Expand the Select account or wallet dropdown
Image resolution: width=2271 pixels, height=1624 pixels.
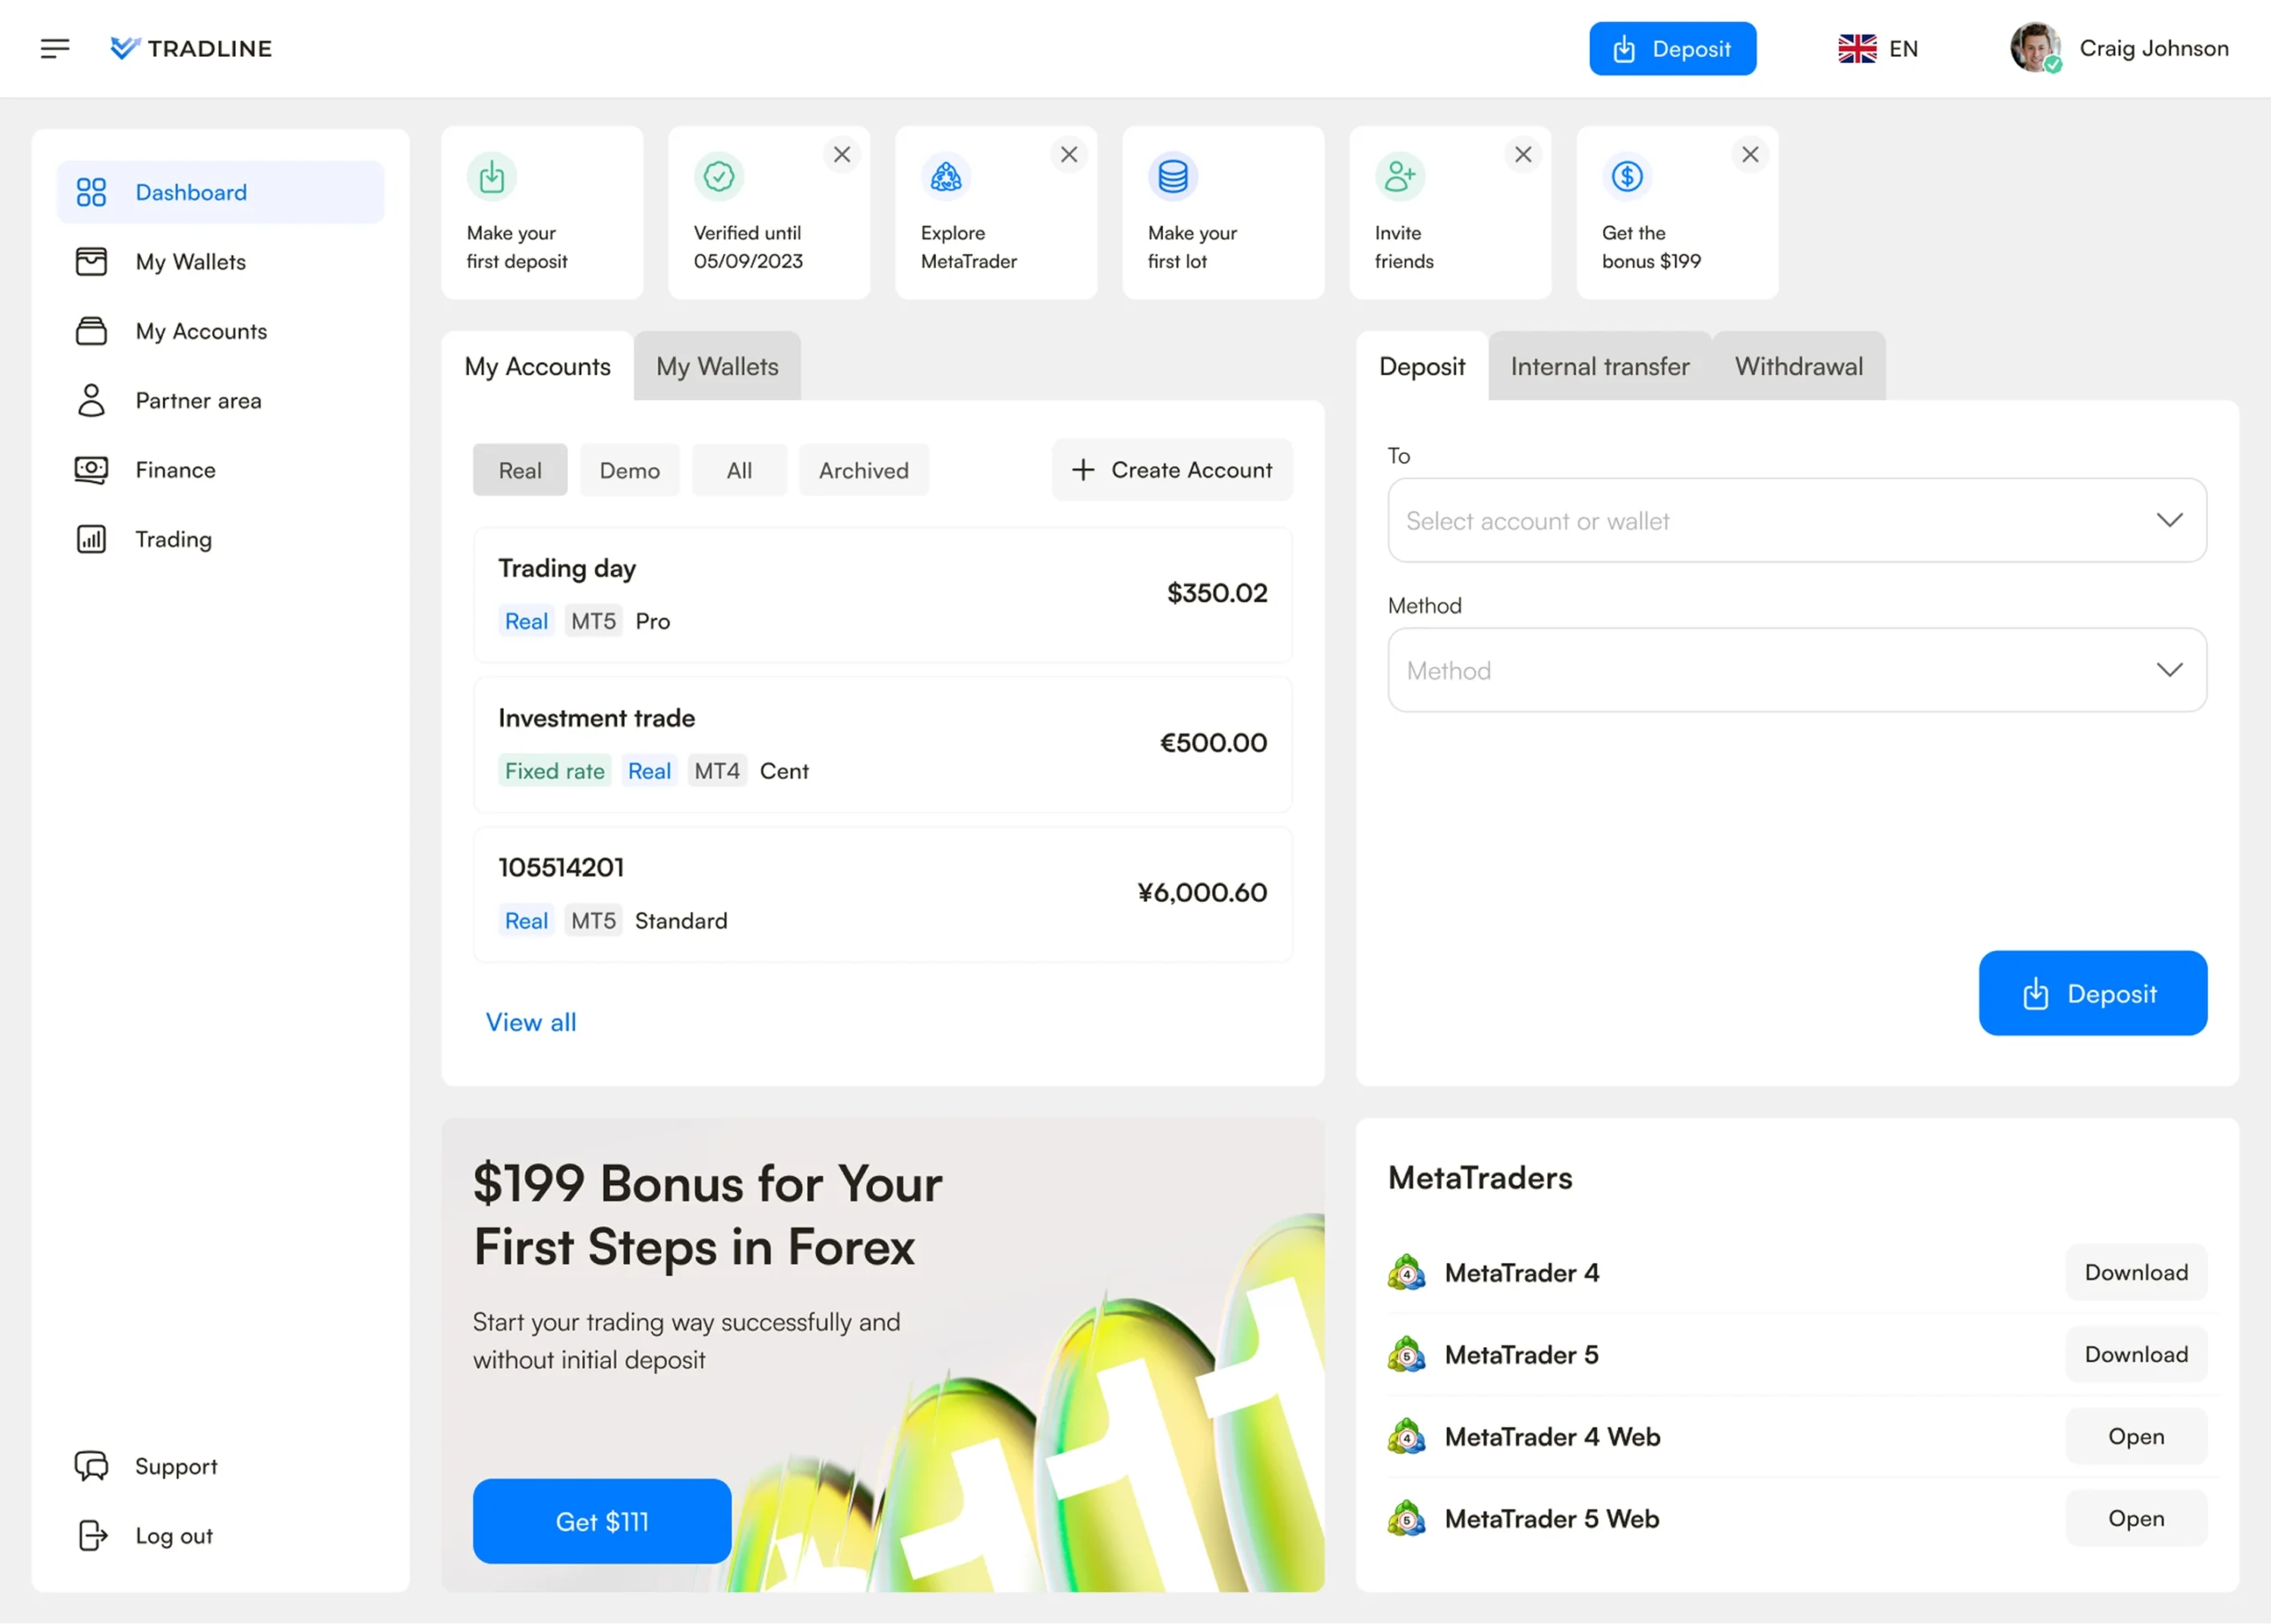click(x=1796, y=520)
